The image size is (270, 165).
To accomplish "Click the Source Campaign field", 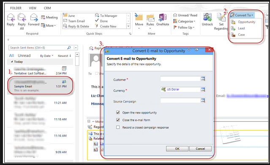I will coord(180,100).
